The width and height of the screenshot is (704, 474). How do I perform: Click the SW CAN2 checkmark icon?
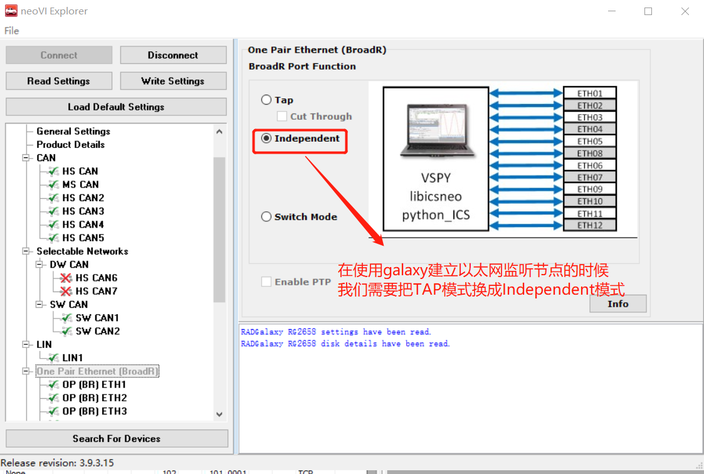click(x=66, y=331)
